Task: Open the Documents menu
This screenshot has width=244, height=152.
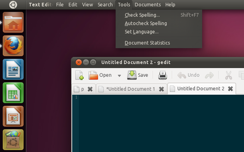Action: click(x=148, y=5)
